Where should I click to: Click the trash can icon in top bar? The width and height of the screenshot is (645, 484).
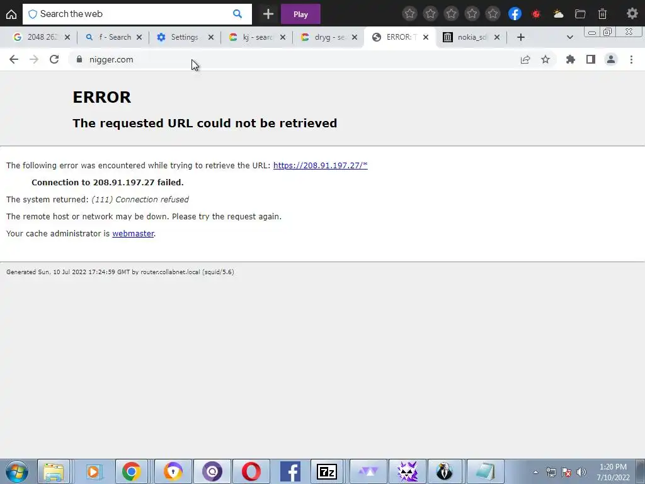click(x=602, y=14)
